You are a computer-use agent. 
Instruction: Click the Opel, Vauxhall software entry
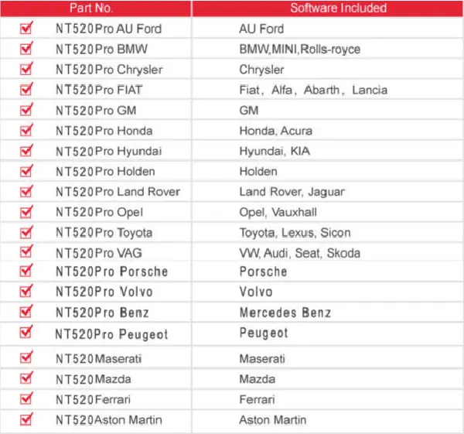(278, 213)
